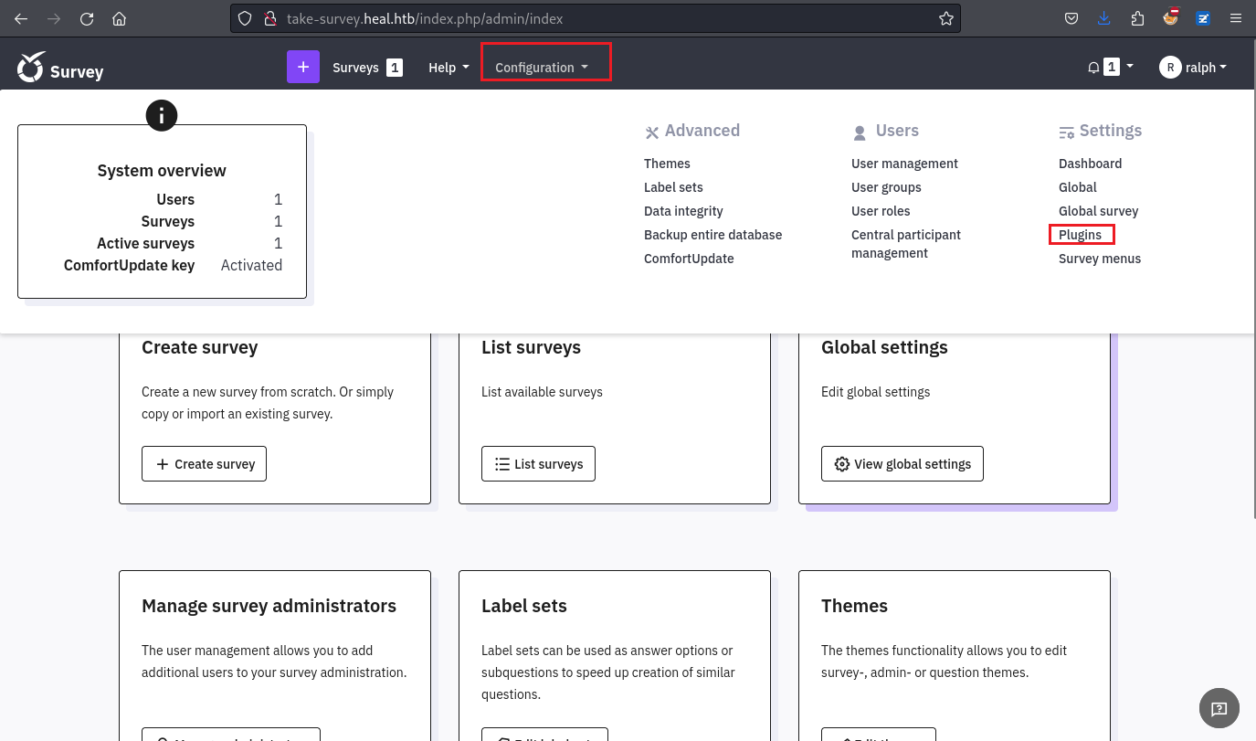
Task: Click the 'Themes' card heading
Action: click(854, 606)
